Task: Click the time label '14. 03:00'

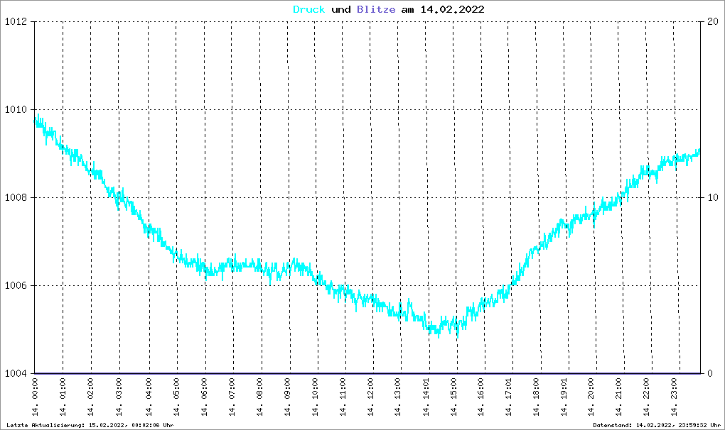Action: 119,397
